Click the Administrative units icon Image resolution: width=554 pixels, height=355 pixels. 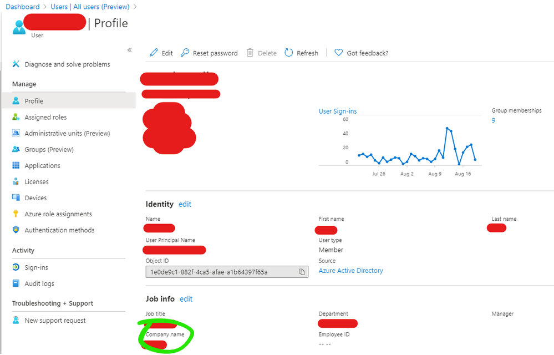16,133
